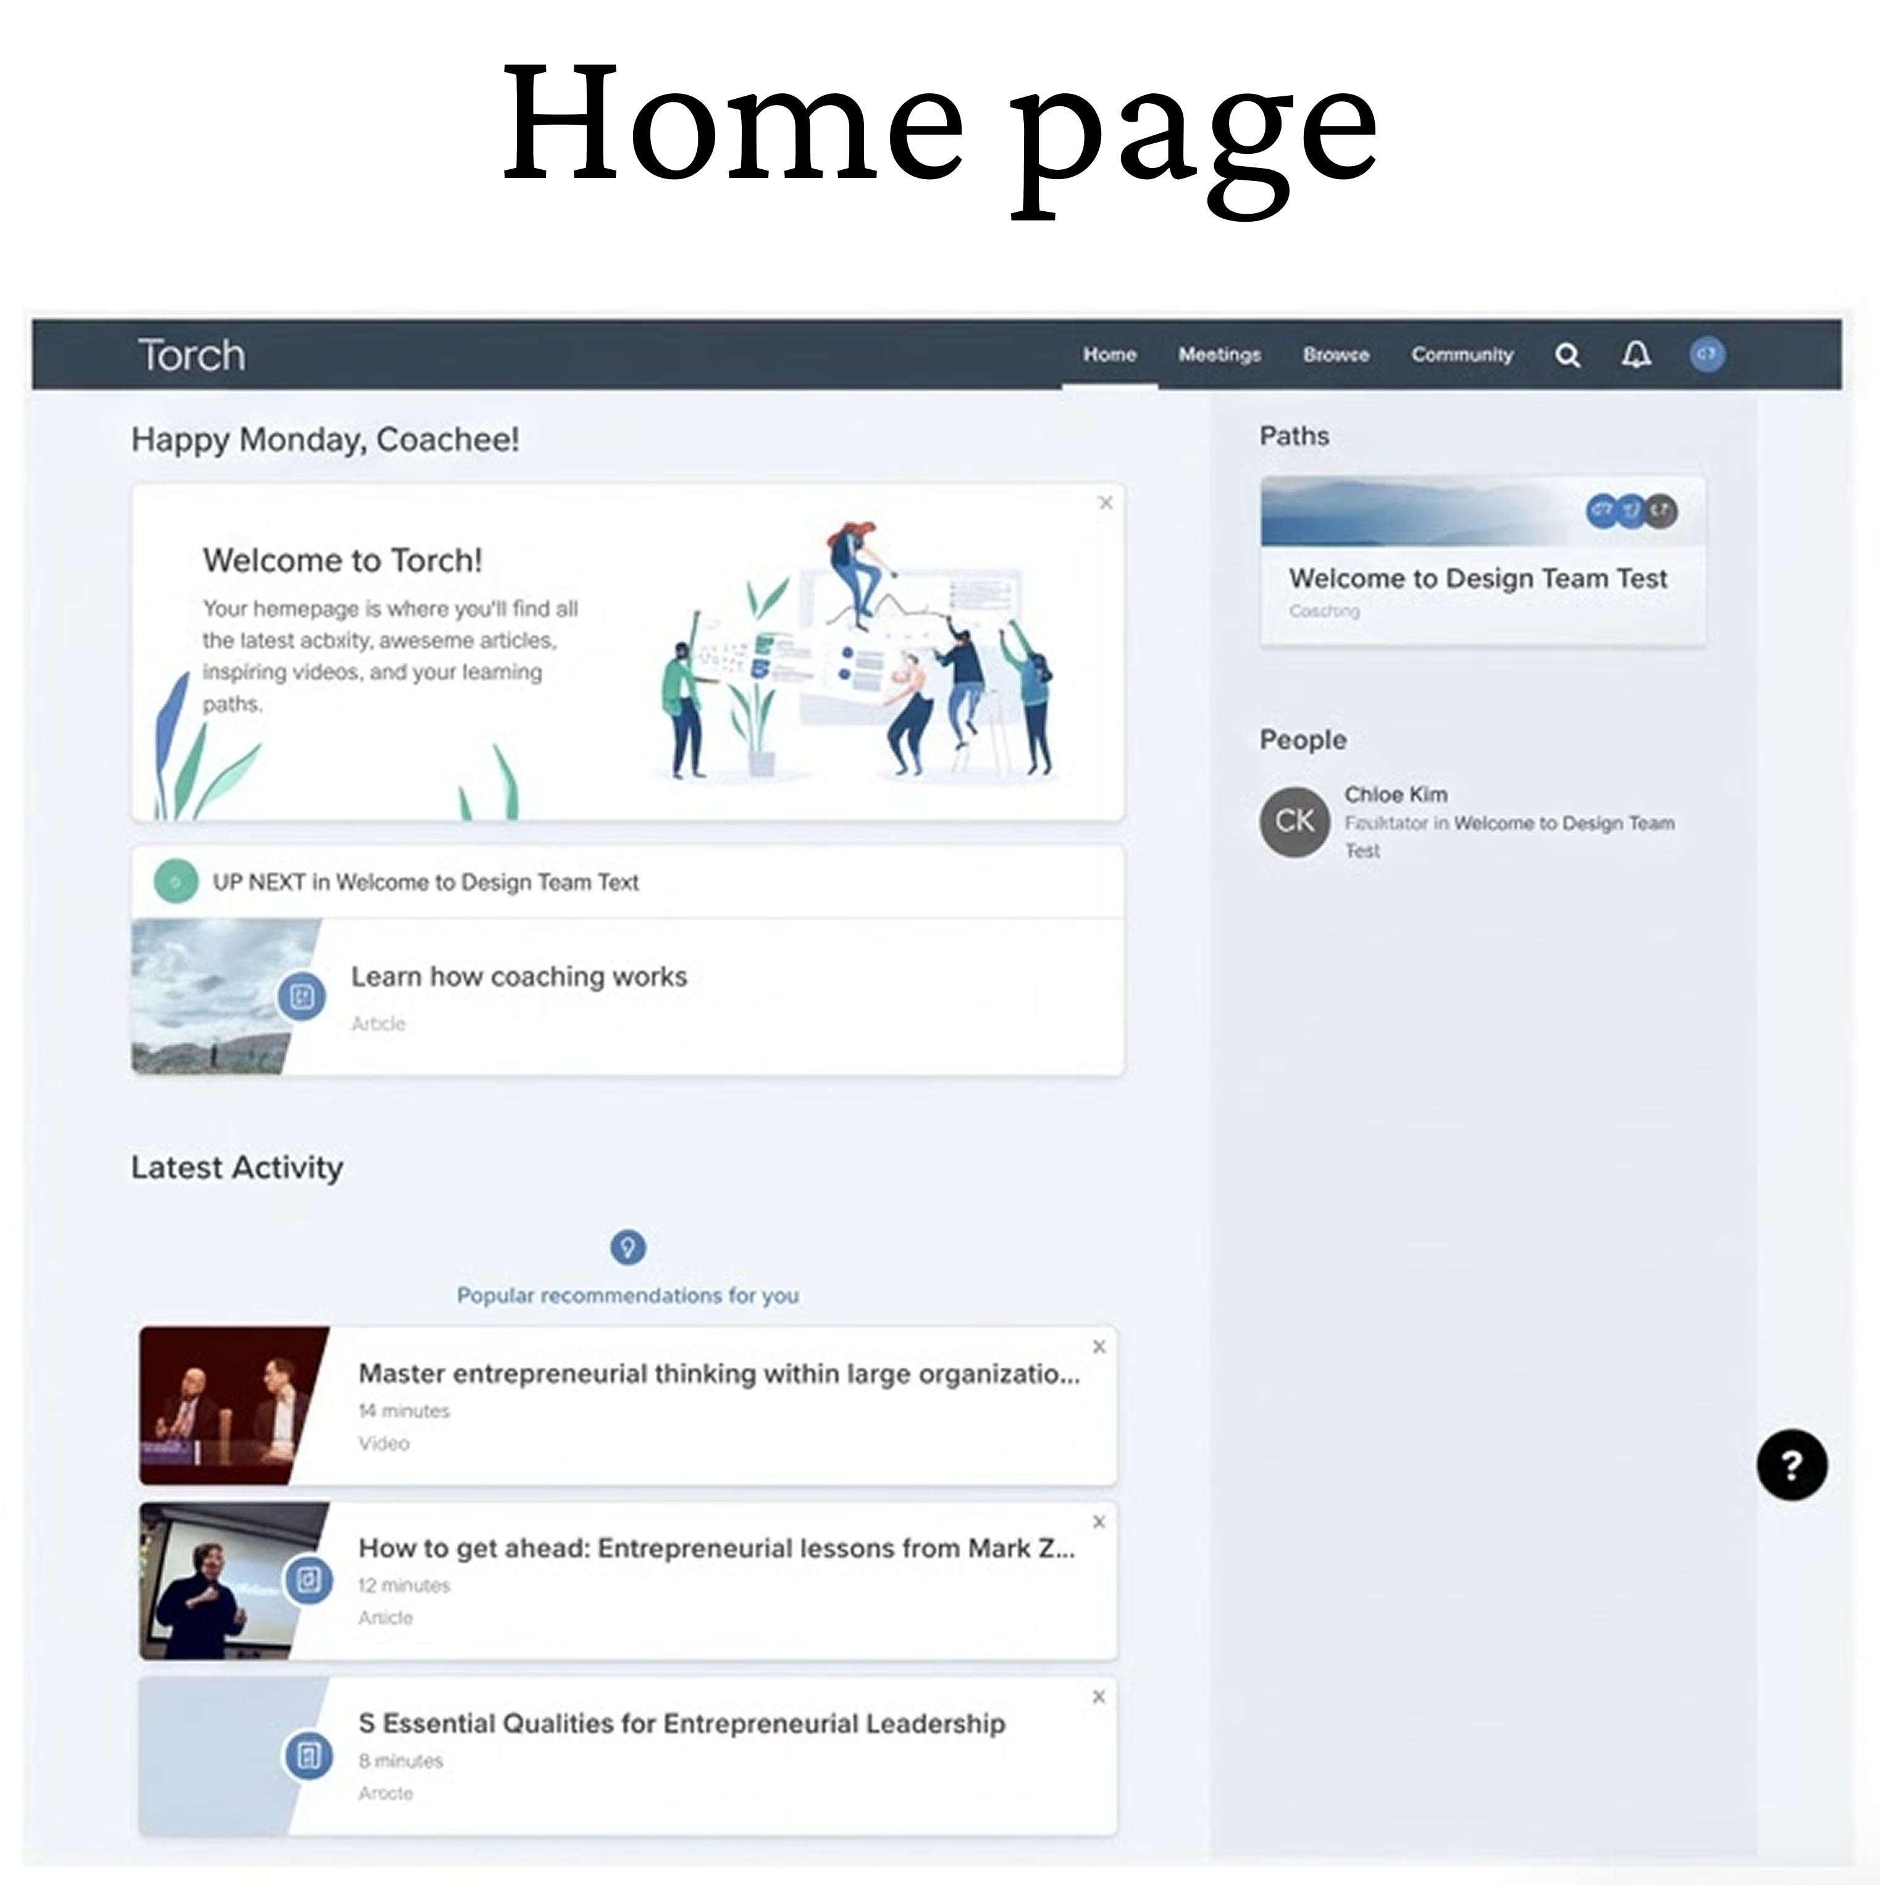The image size is (1880, 1885).
Task: Click the notifications bell icon
Action: coord(1636,355)
